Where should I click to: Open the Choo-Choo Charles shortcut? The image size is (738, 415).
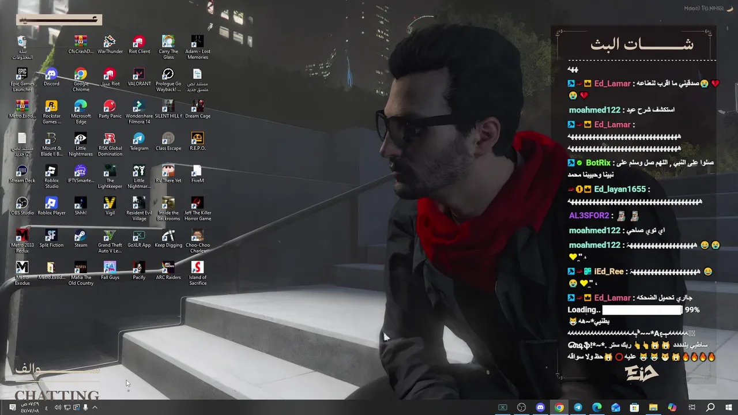pyautogui.click(x=197, y=241)
